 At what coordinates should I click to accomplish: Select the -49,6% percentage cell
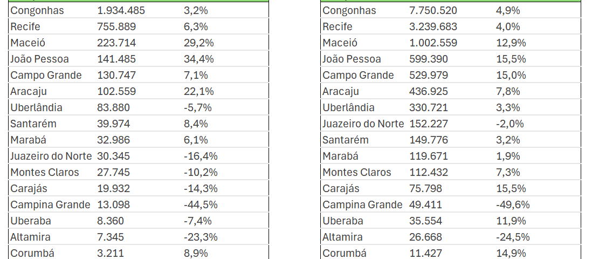pyautogui.click(x=513, y=205)
